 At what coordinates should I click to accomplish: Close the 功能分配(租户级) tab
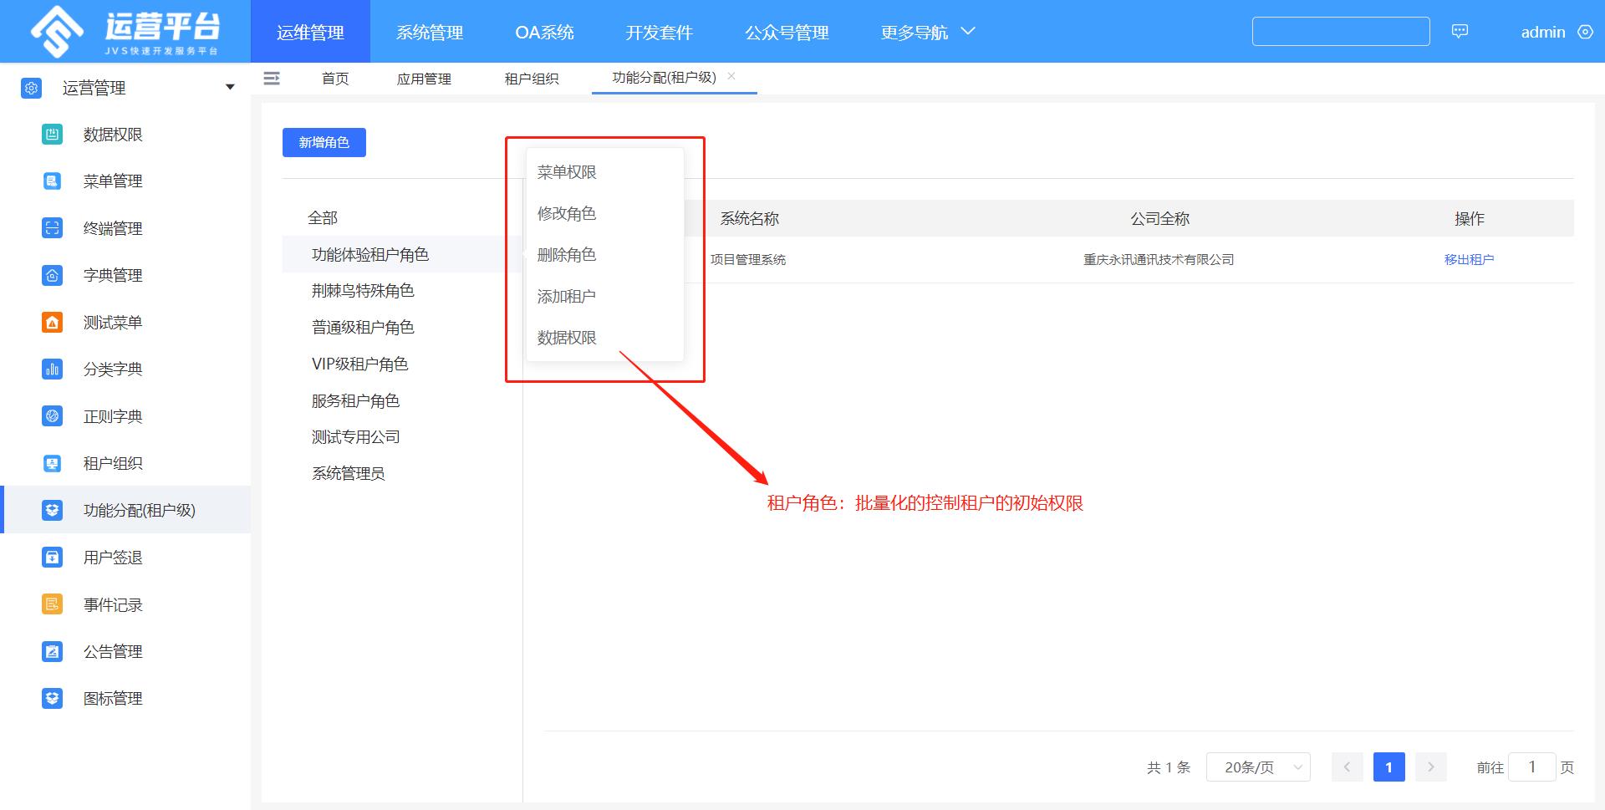[x=731, y=76]
